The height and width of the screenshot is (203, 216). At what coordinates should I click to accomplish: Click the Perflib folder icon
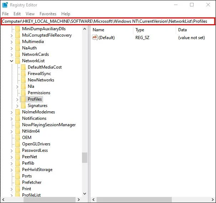17,163
